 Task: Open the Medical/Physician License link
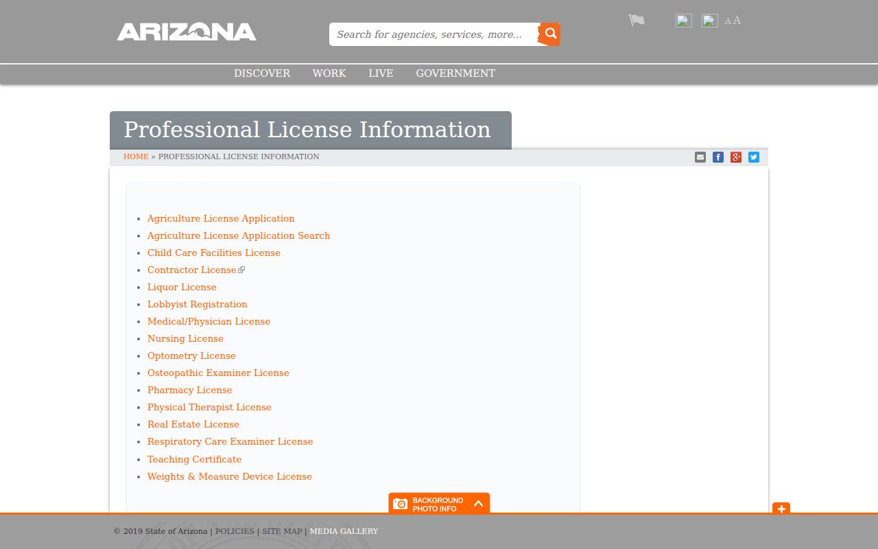point(209,321)
